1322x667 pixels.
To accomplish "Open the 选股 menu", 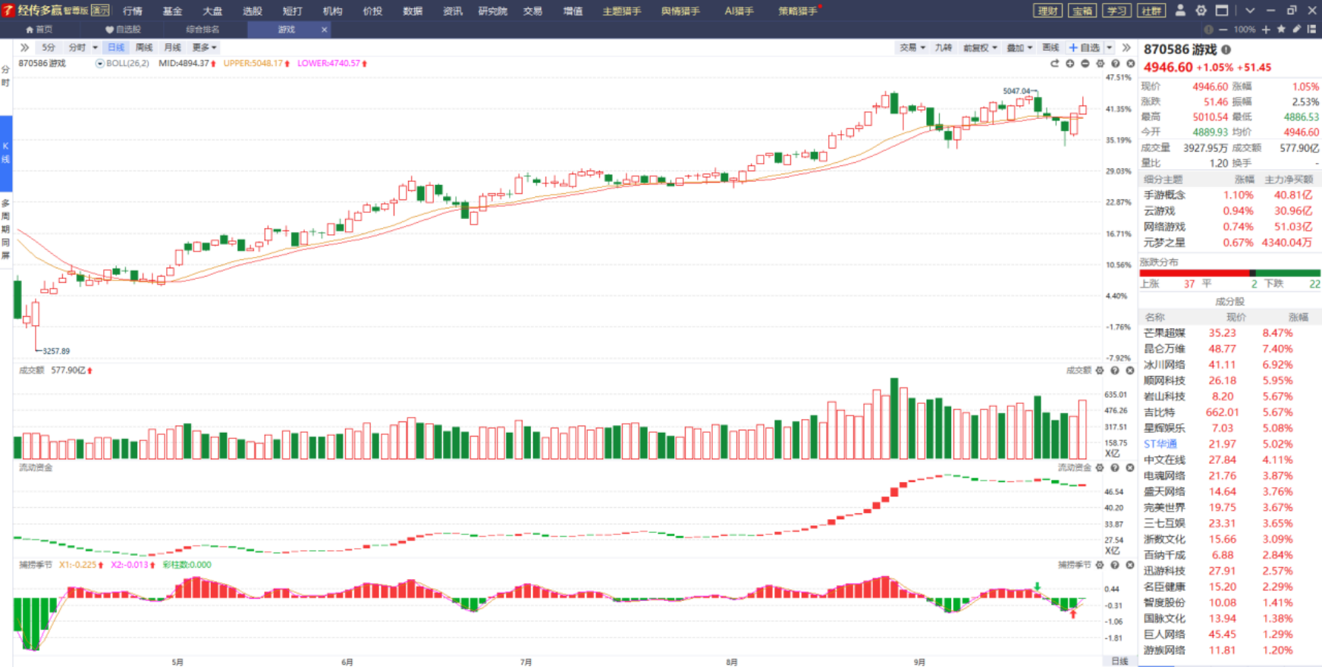I will [x=252, y=11].
